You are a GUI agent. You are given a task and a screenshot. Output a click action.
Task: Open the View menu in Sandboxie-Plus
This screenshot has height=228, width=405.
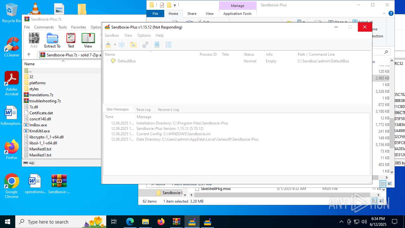(x=128, y=35)
